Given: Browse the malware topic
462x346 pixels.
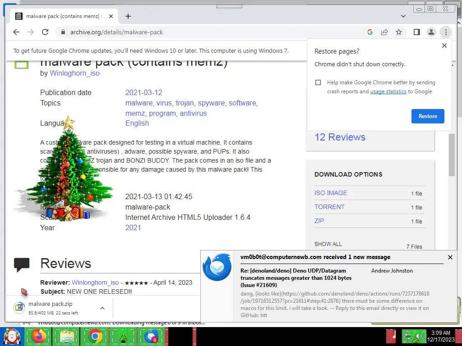Looking at the screenshot, I should coord(139,103).
